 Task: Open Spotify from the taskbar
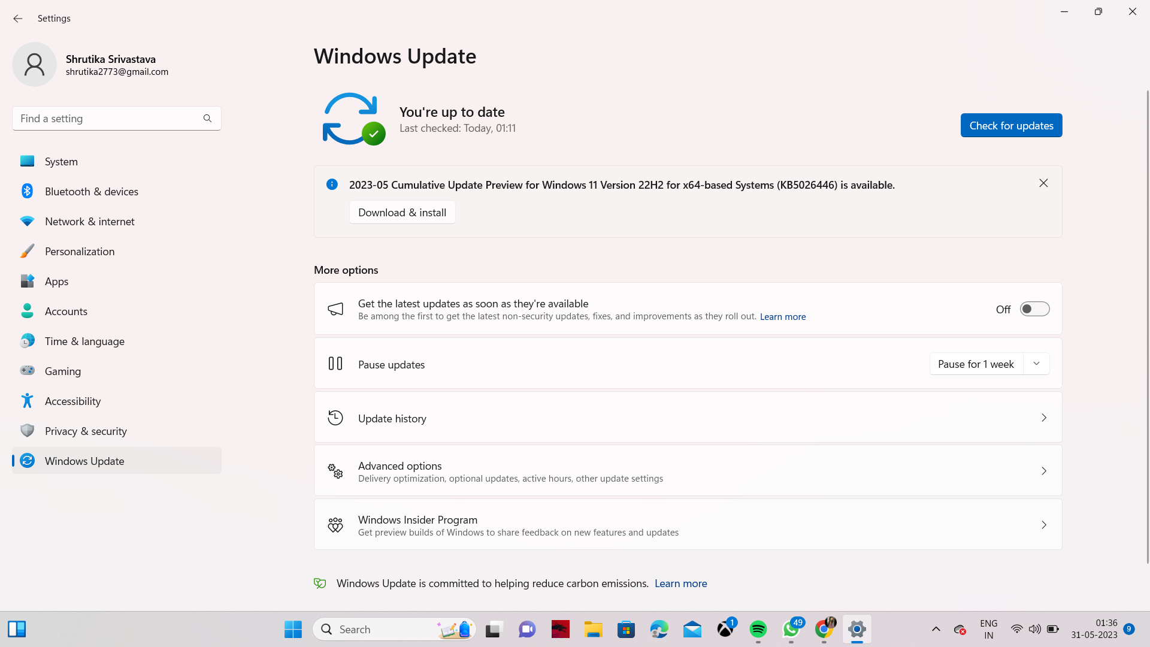click(758, 629)
